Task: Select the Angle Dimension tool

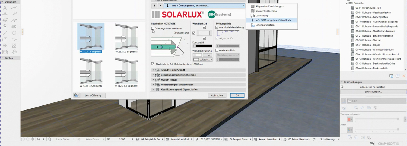Action: pyautogui.click(x=14, y=20)
